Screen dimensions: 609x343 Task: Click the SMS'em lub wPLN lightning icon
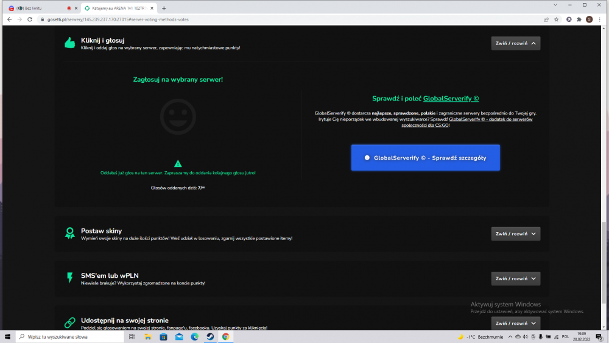[x=70, y=278]
